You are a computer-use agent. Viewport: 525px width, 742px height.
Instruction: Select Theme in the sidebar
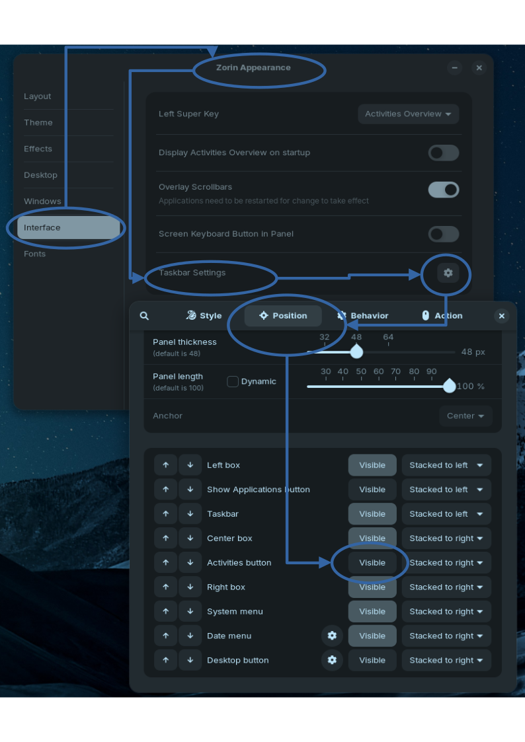point(38,122)
